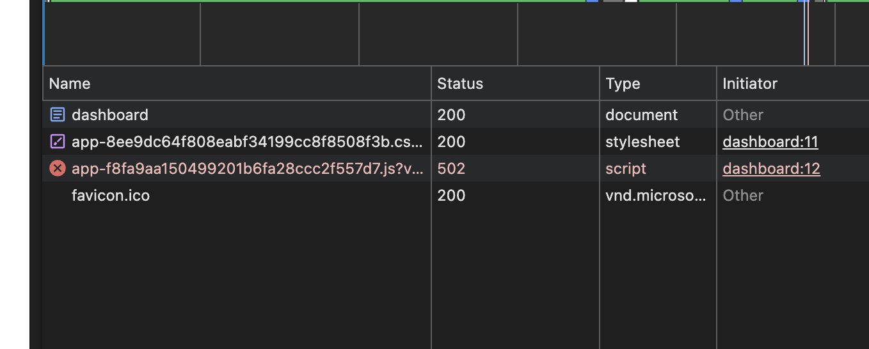
Task: Click the 200 status of the dashboard row
Action: tap(451, 115)
